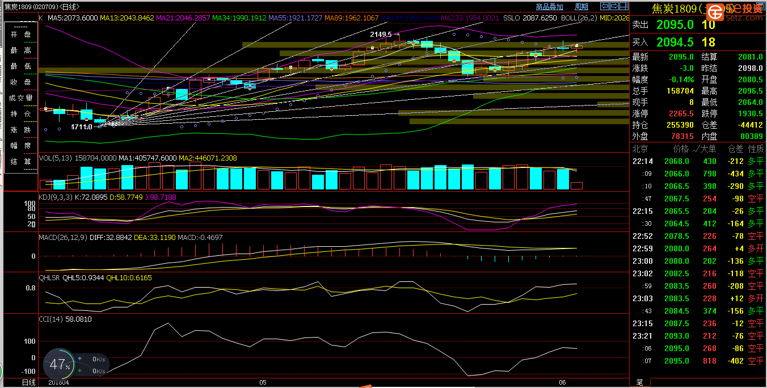The width and height of the screenshot is (767, 388).
Task: Click the left arrow navigation icon
Action: (x=605, y=6)
